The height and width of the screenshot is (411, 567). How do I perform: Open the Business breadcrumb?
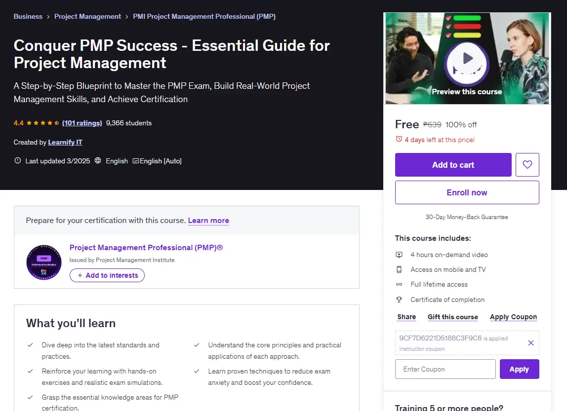coord(28,16)
